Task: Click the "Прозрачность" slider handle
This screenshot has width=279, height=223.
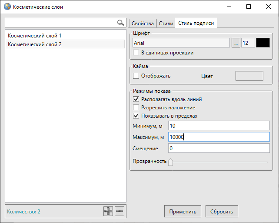Action: (x=170, y=162)
